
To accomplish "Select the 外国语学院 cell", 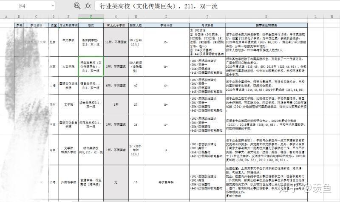I will click(68, 182).
